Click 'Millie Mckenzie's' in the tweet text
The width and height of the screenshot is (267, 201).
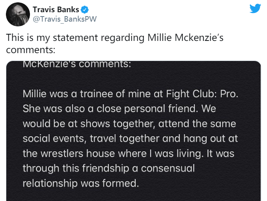point(185,37)
